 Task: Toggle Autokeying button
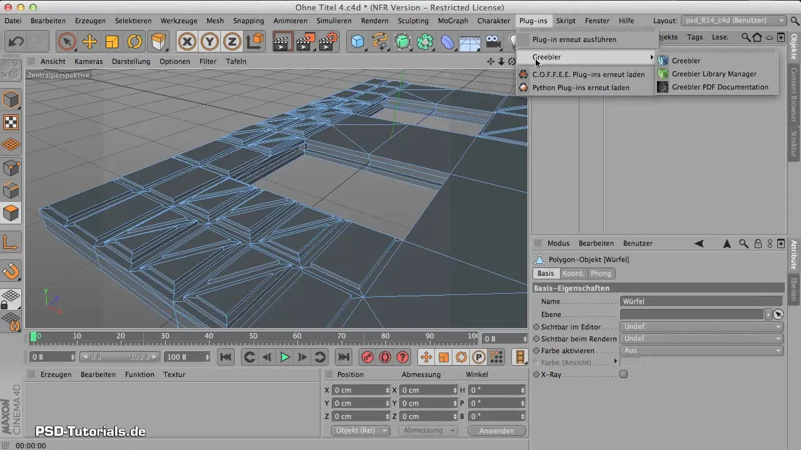pos(385,357)
